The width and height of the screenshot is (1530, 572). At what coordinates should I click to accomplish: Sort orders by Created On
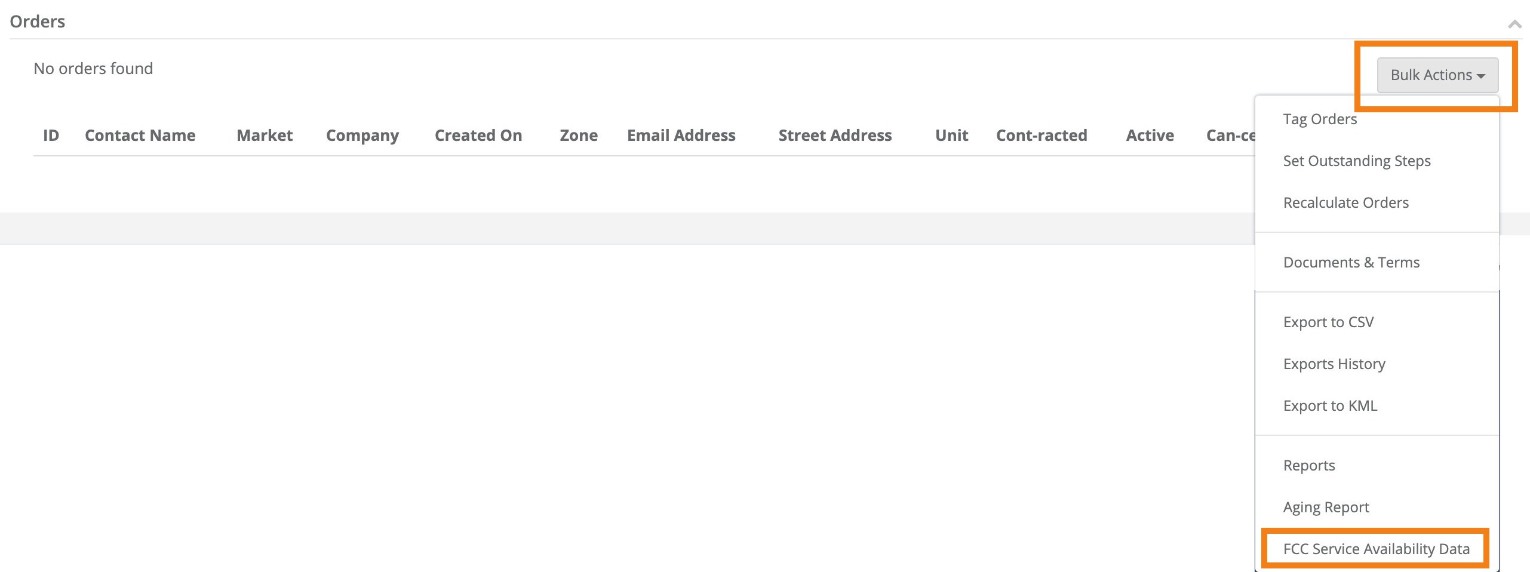pos(478,135)
